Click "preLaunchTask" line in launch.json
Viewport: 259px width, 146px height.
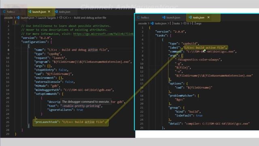tap(69, 122)
